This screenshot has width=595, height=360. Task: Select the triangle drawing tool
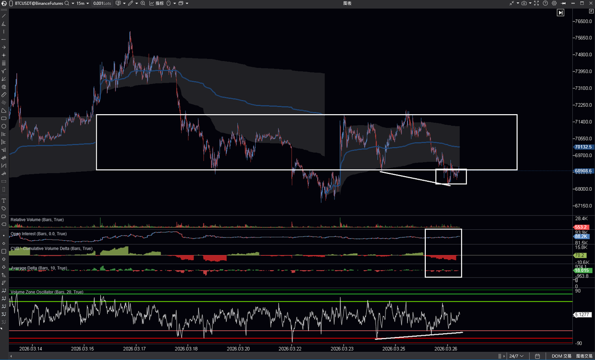[x=4, y=111]
